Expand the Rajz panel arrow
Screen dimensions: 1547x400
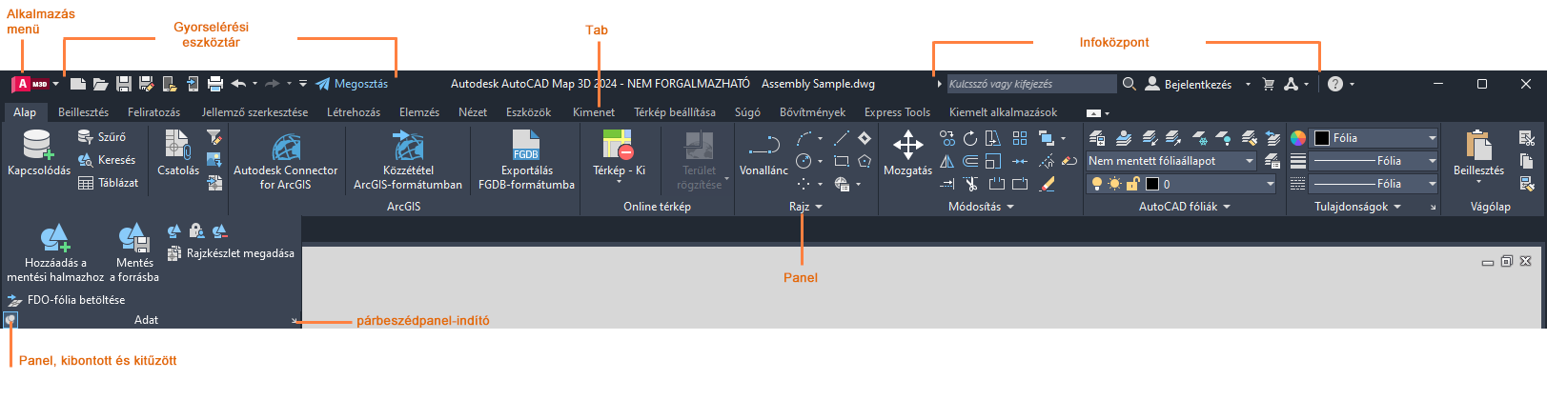point(818,207)
